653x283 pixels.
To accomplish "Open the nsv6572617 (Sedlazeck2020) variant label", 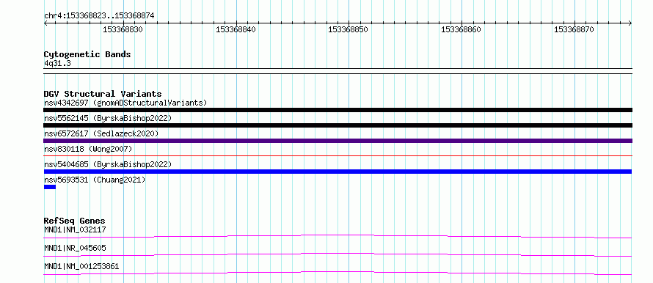I will [101, 133].
